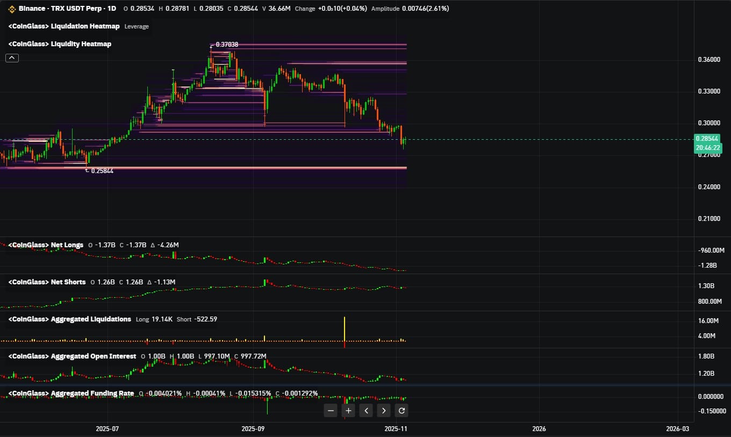The height and width of the screenshot is (437, 731).
Task: Click the Aggregated Liquidations indicator label
Action: (x=69, y=319)
